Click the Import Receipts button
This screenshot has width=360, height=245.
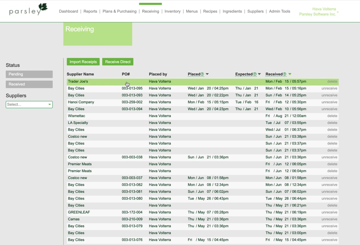[83, 62]
